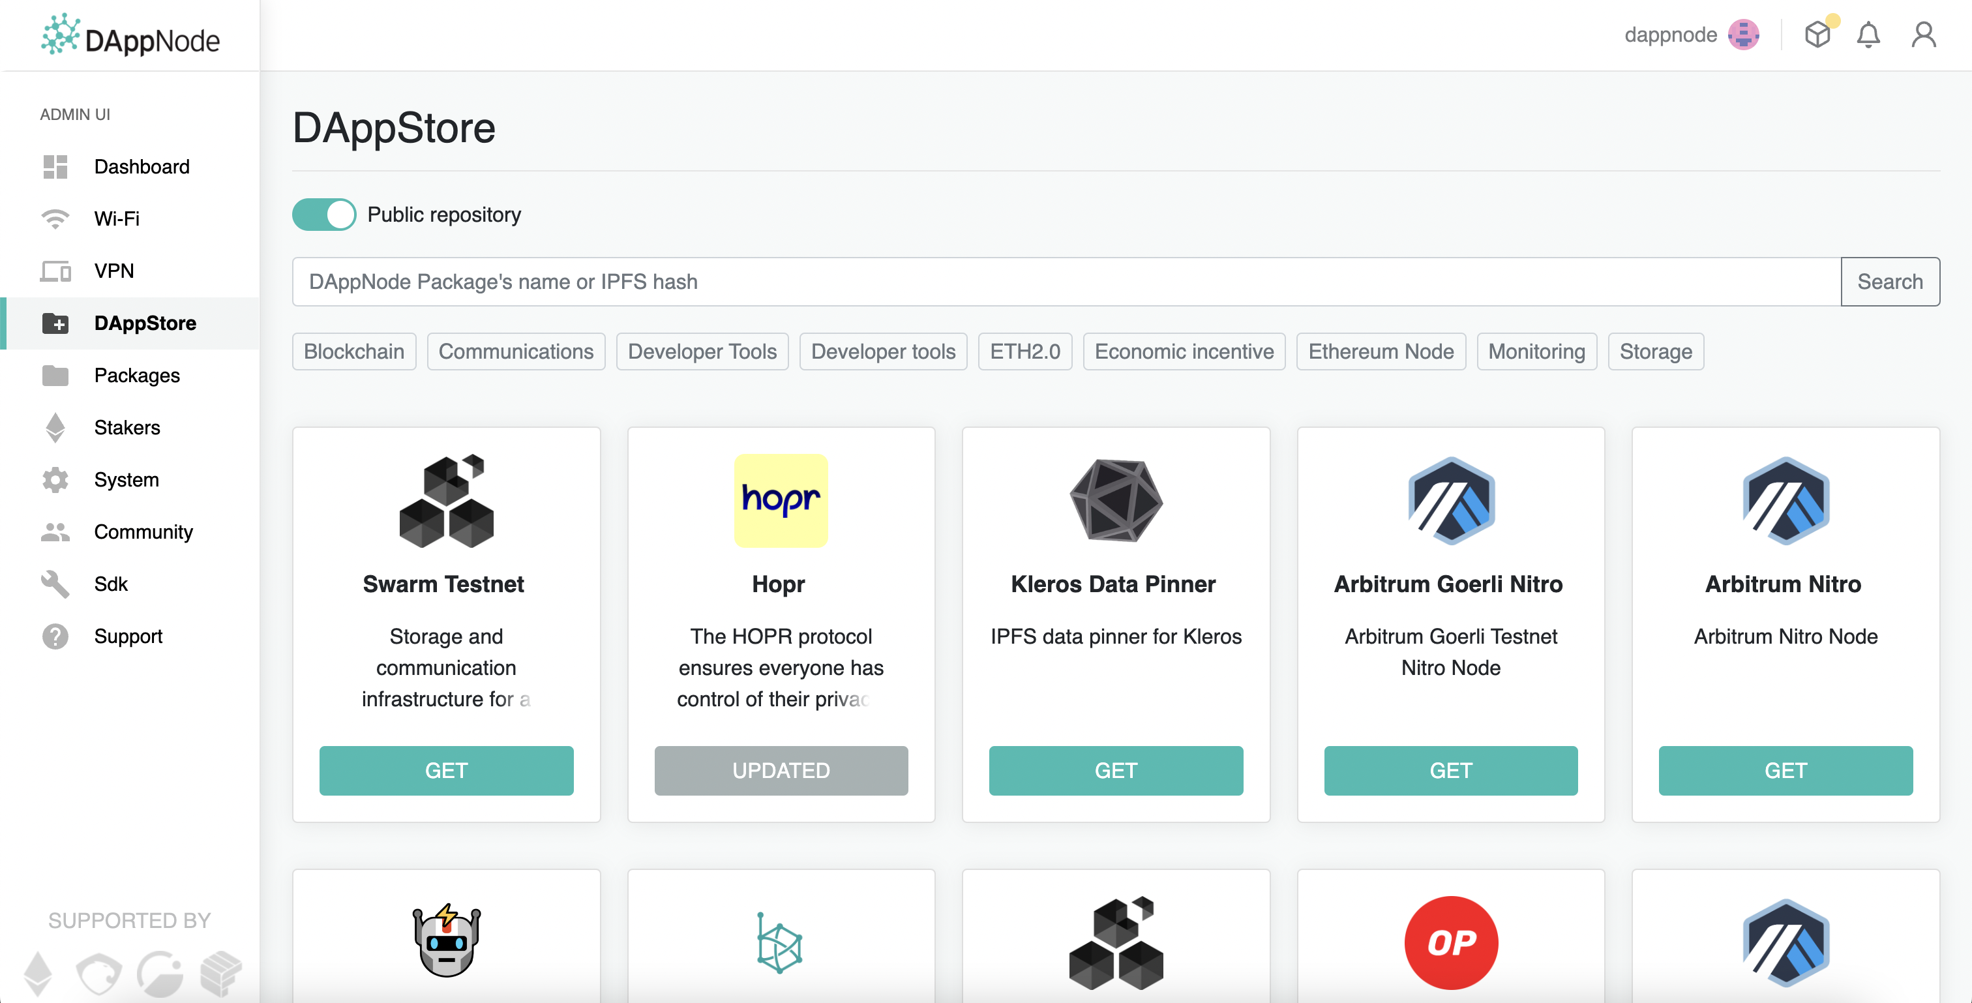Viewport: 1972px width, 1003px height.
Task: Click the DAppNode logo
Action: coord(130,36)
